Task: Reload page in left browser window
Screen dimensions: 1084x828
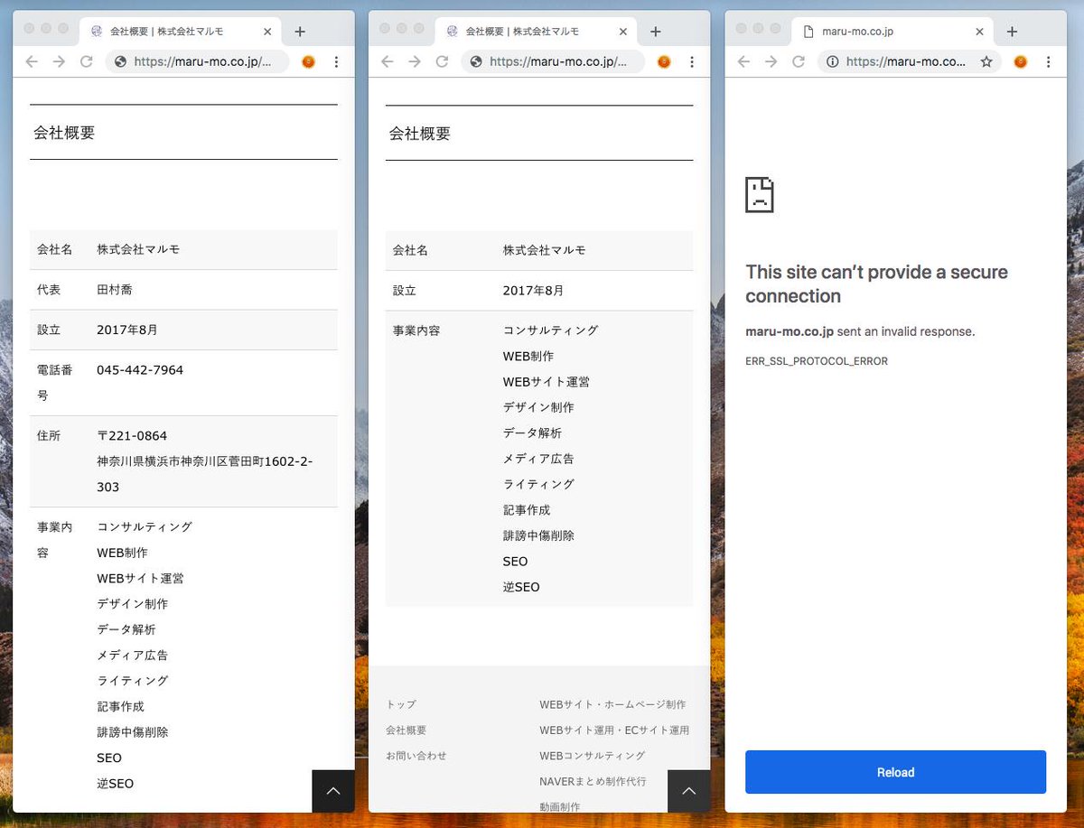Action: pos(87,61)
